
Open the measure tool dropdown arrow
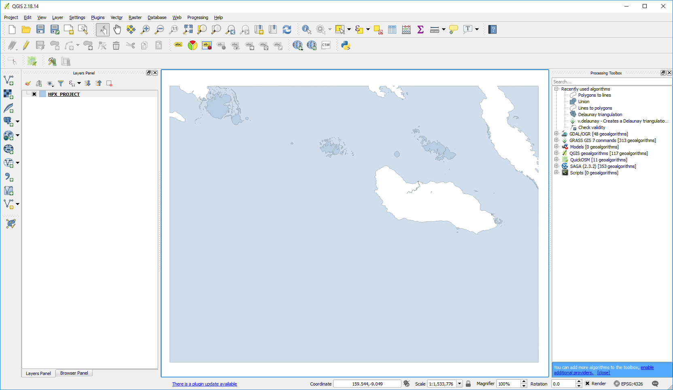click(444, 30)
